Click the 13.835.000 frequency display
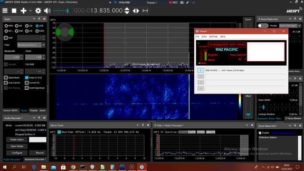The image size is (304, 171). pos(98,10)
